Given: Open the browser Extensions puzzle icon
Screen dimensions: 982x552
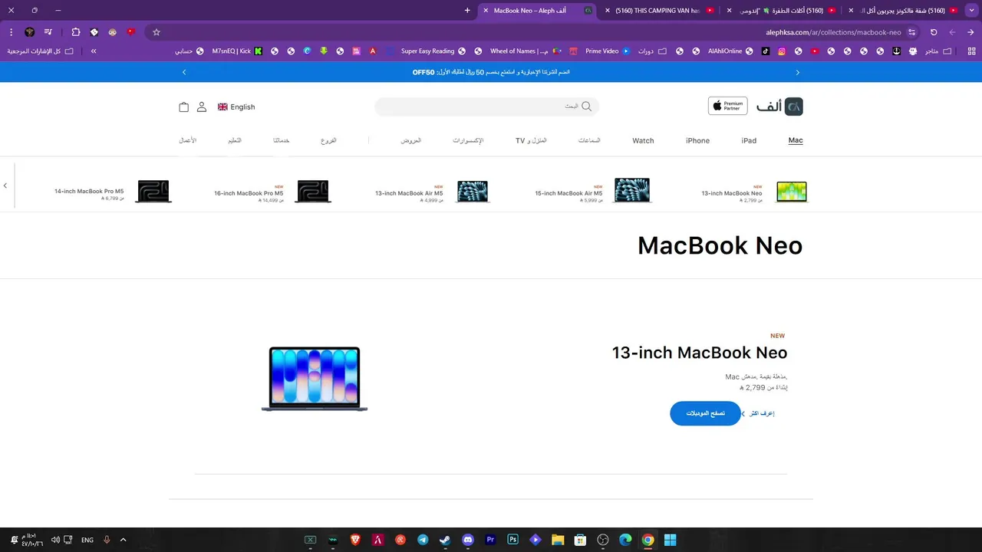Looking at the screenshot, I should [x=76, y=32].
